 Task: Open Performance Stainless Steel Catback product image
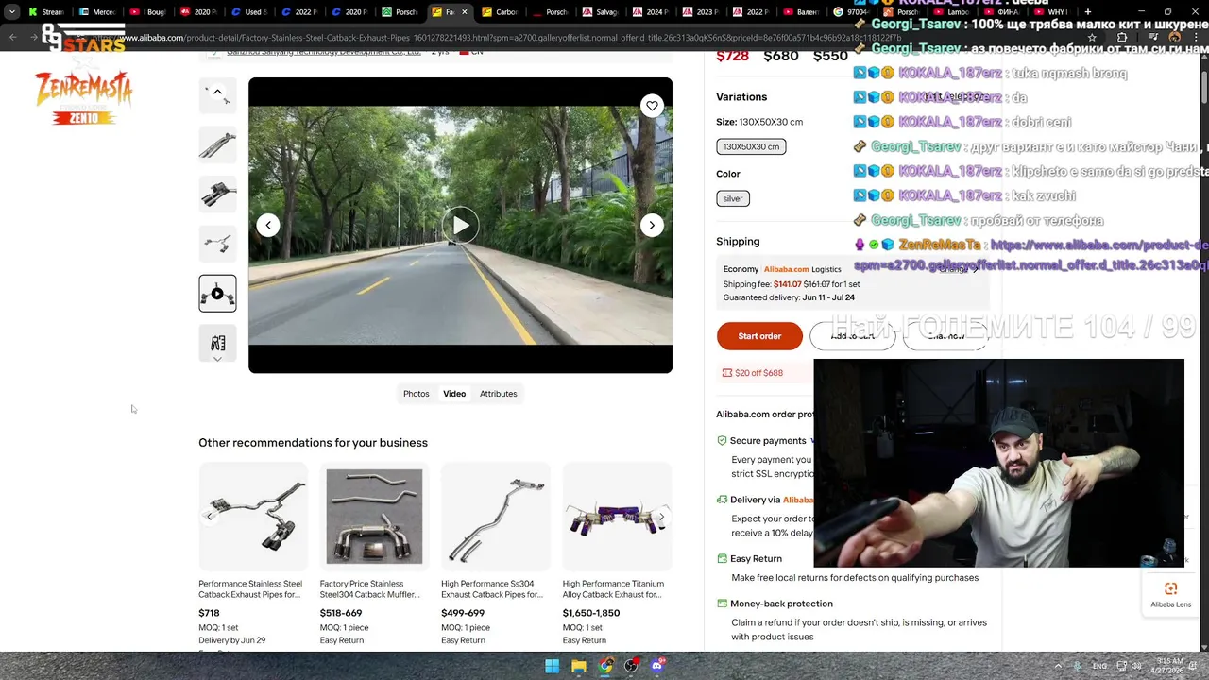click(253, 517)
